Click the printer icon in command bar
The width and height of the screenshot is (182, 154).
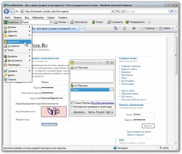click(x=134, y=28)
